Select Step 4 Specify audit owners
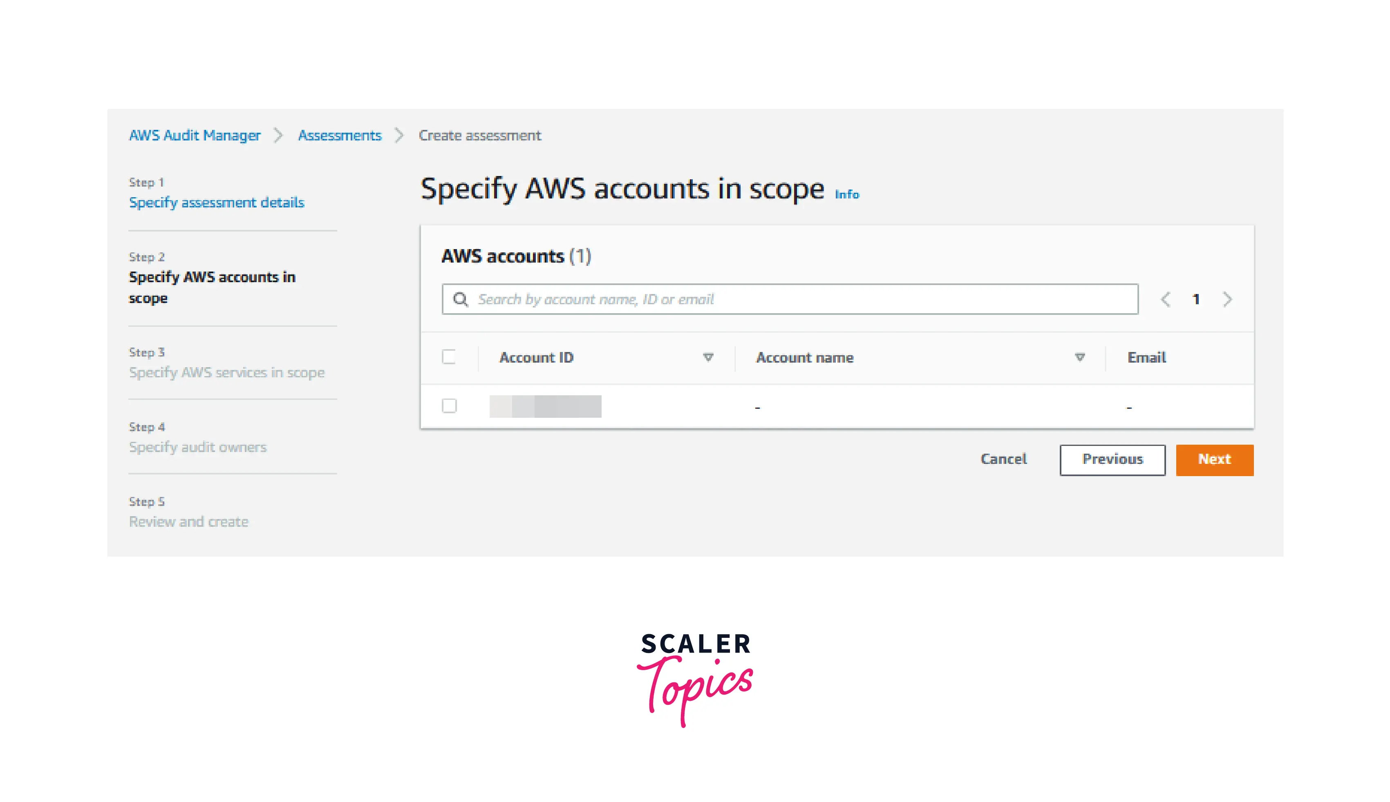This screenshot has width=1390, height=802. [x=198, y=447]
